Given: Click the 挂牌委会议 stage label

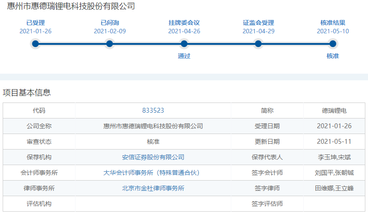Looking at the screenshot, I should pos(184,23).
